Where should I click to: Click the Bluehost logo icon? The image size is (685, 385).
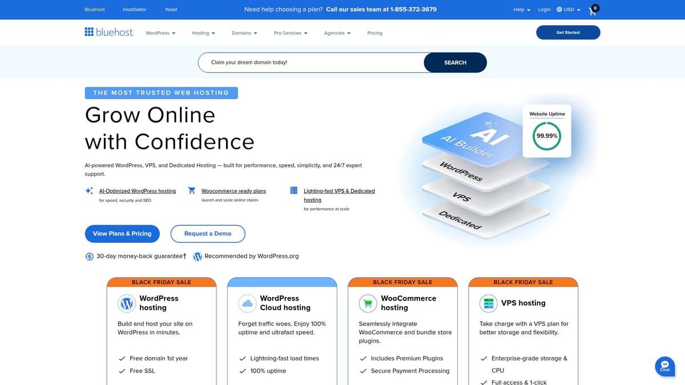(90, 31)
